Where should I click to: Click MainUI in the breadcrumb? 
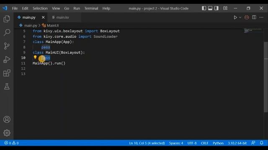tap(53, 25)
